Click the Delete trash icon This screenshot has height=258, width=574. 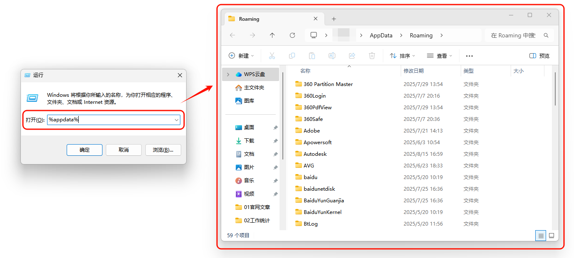372,56
